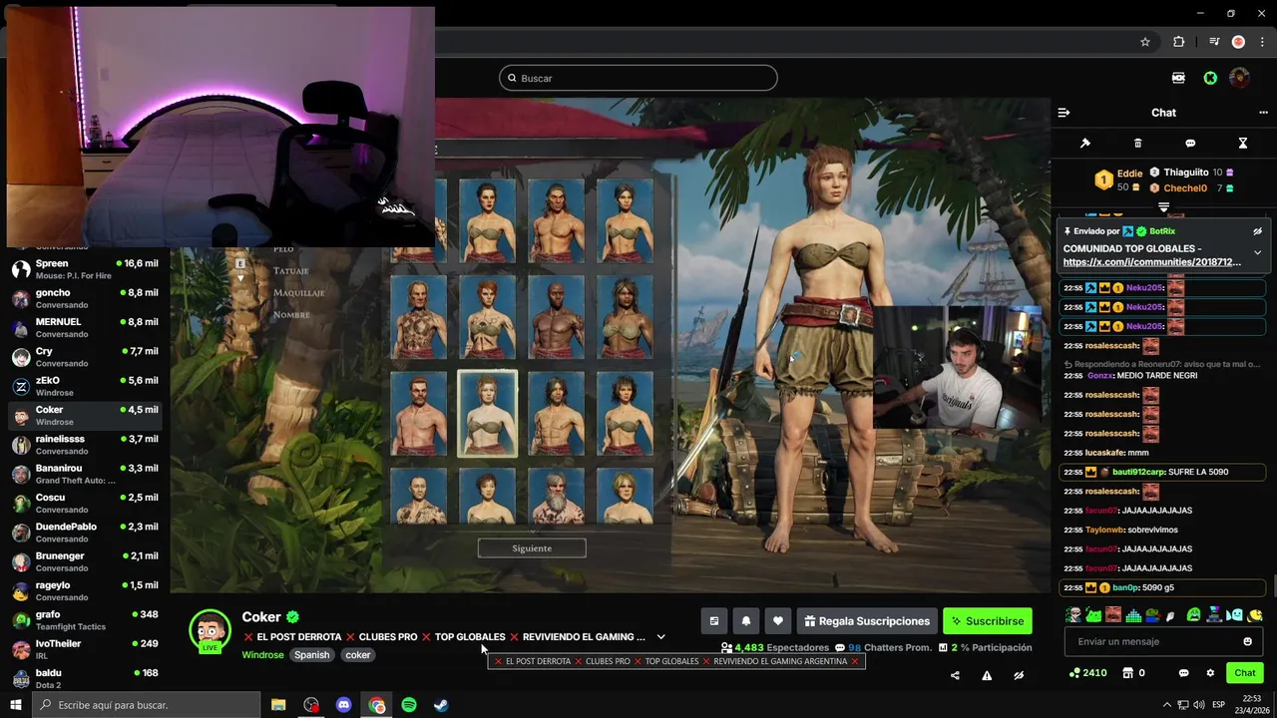Open the chat speech-bubble mode icon
This screenshot has width=1277, height=718.
tap(1190, 144)
